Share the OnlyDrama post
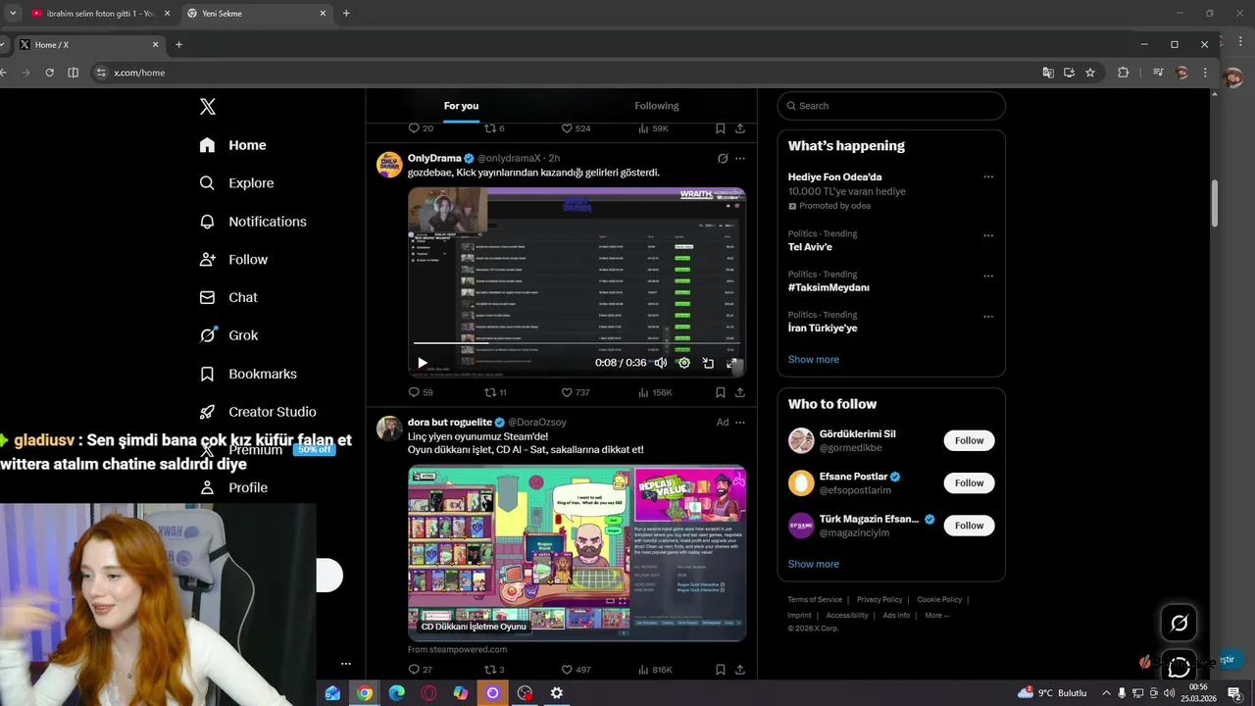This screenshot has width=1255, height=706. coord(740,392)
